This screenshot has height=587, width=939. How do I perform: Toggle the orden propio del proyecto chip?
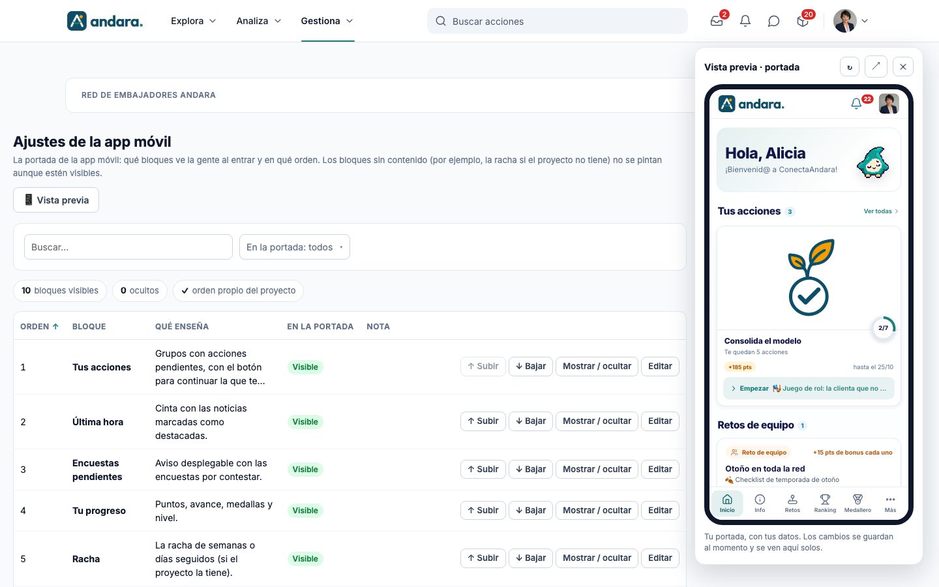pos(238,291)
